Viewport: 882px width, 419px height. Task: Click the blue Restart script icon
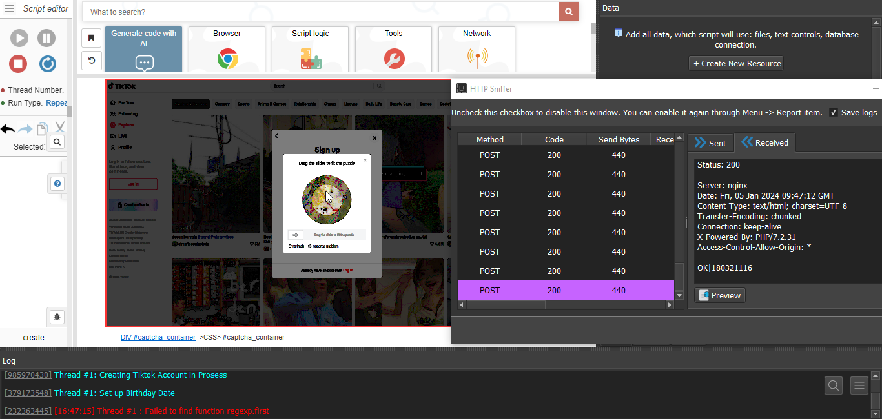[x=47, y=64]
